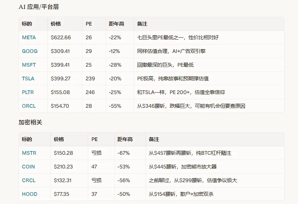Image resolution: width=298 pixels, height=204 pixels.
Task: Click HOOD note '散户+加密双杀'
Action: (x=197, y=194)
